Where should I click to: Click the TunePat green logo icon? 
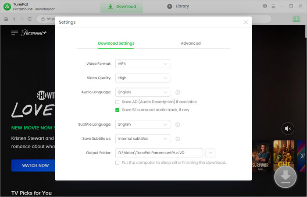tap(7, 7)
